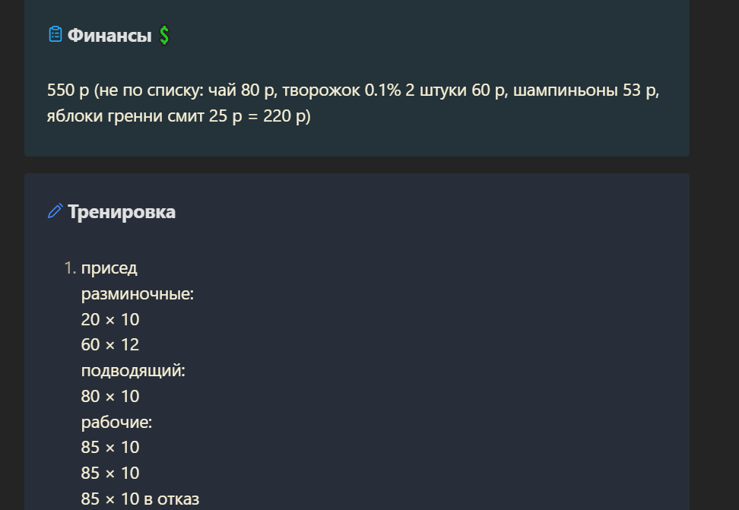Image resolution: width=739 pixels, height=510 pixels.
Task: Click the 550 р amount text
Action: click(68, 90)
